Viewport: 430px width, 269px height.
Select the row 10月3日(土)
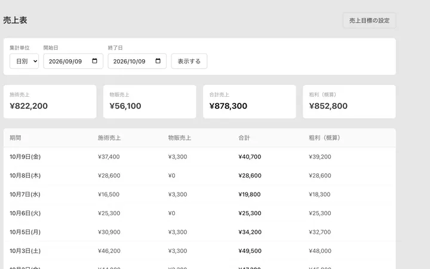click(x=199, y=251)
